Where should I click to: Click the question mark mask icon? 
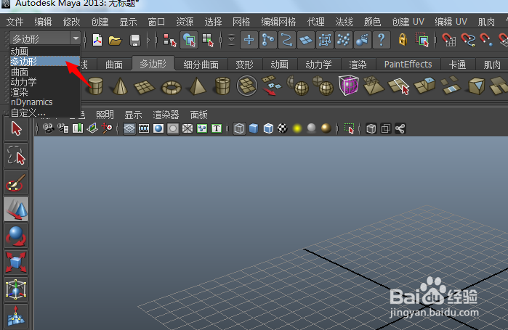tap(382, 40)
